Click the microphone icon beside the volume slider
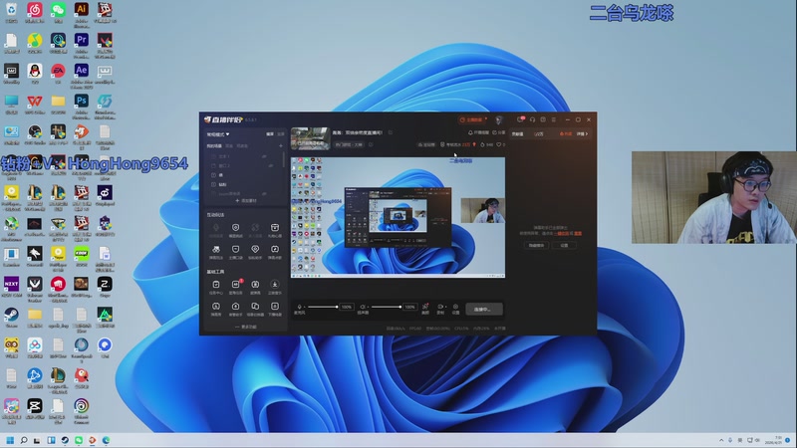Screen dimensions: 797x448 coord(300,307)
